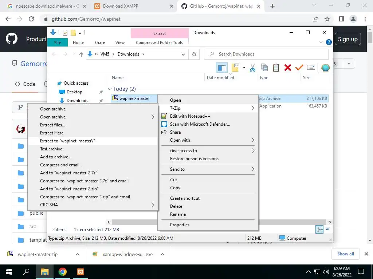Click Properties in the context menu
The height and width of the screenshot is (279, 373).
pyautogui.click(x=208, y=225)
